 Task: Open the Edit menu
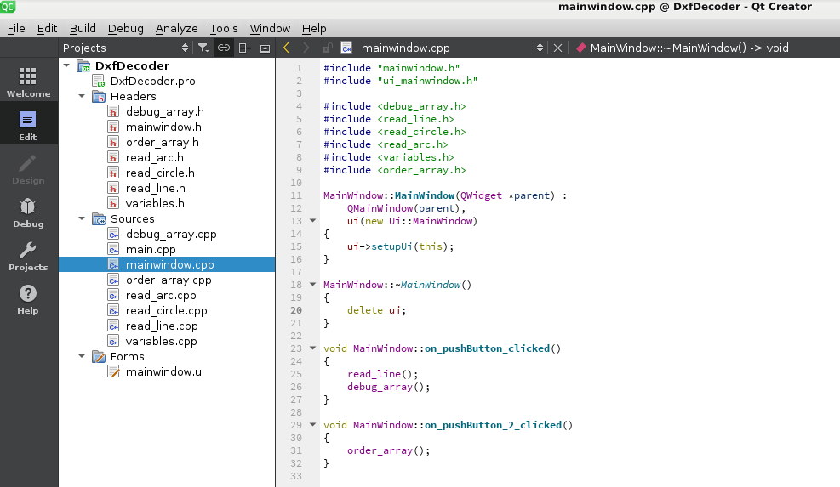pyautogui.click(x=47, y=28)
